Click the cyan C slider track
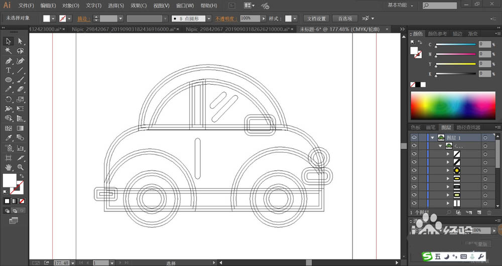The image size is (502, 266). coord(455,45)
